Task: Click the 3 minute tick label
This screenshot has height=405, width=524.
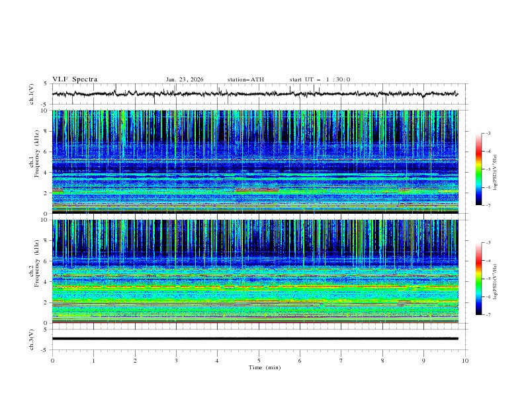Action: click(176, 361)
